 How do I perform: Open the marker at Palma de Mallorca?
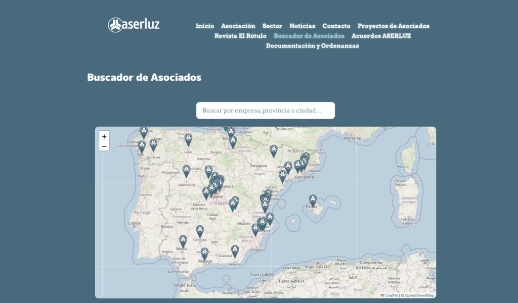pyautogui.click(x=312, y=198)
